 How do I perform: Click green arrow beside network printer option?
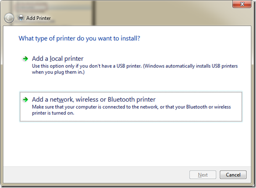25,99
